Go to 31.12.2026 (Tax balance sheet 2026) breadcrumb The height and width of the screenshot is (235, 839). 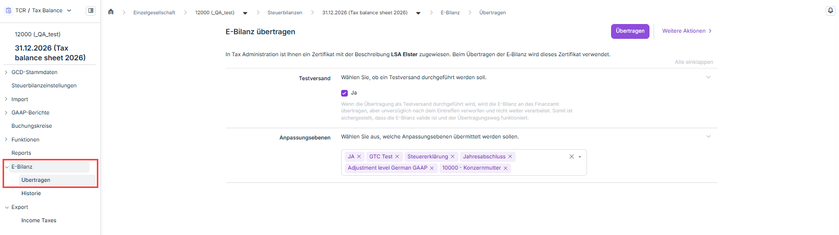tap(365, 12)
